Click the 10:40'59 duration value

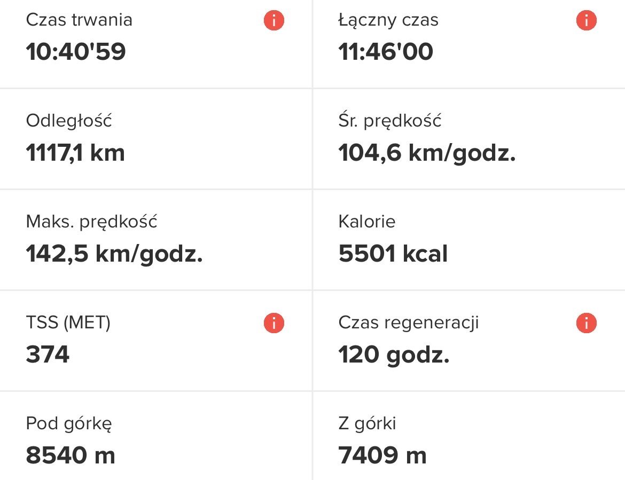(76, 52)
